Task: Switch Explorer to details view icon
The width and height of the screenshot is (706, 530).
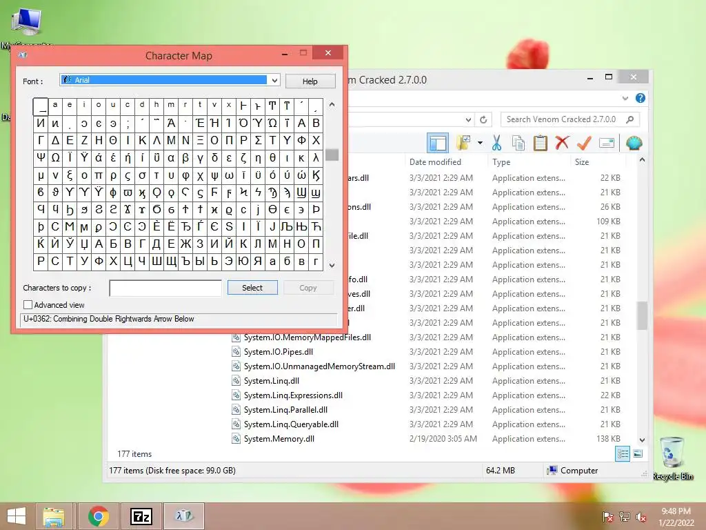Action: (623, 454)
